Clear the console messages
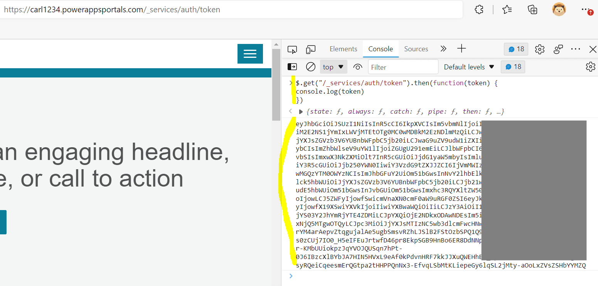 click(310, 67)
